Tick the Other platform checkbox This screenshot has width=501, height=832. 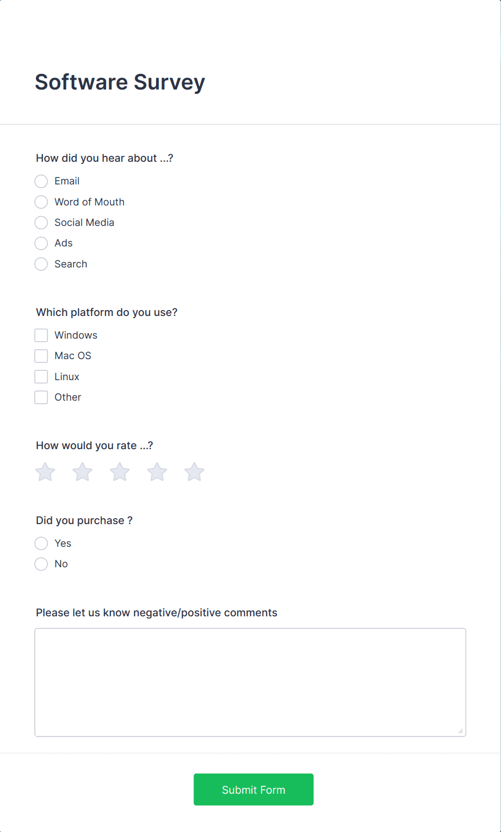tap(41, 397)
